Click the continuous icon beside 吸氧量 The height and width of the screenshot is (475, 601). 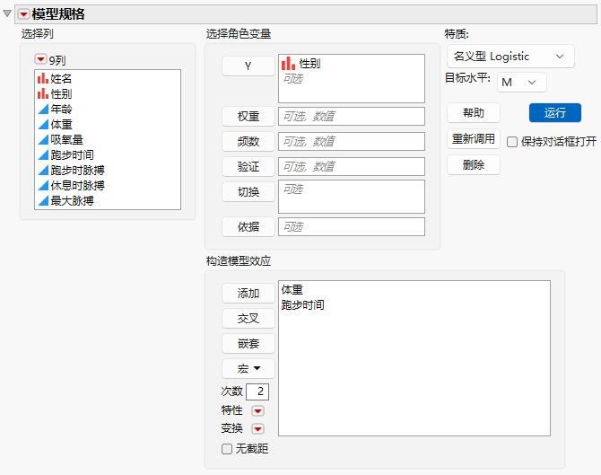43,140
